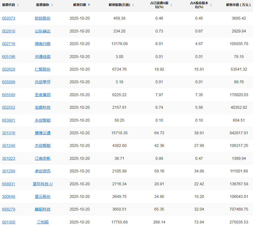This screenshot has height=225, width=253.
Task: Open stock code 605196 link
Action: tap(9, 56)
